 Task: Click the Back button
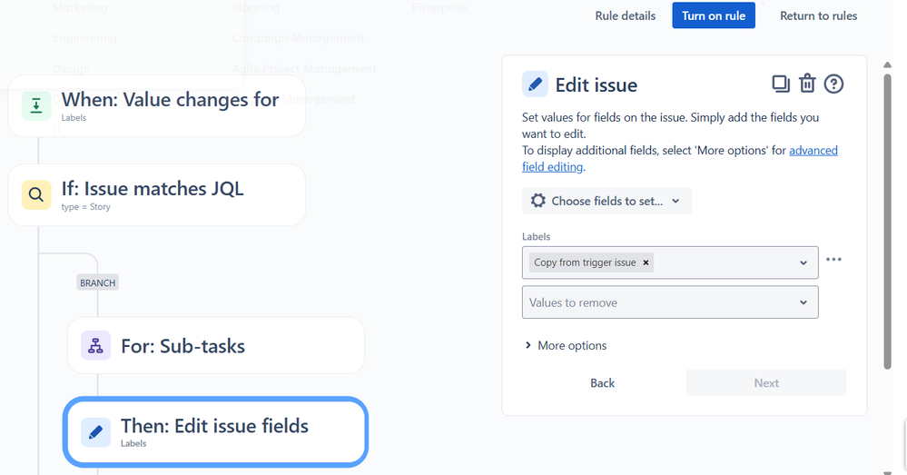(x=602, y=383)
